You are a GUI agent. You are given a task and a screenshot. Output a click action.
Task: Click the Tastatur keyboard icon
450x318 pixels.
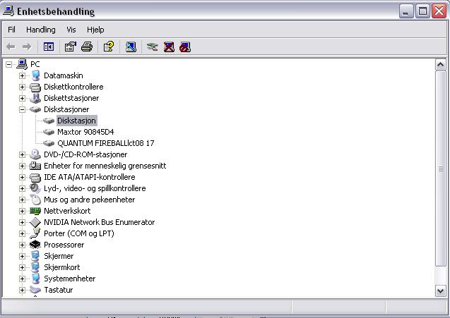tap(35, 290)
